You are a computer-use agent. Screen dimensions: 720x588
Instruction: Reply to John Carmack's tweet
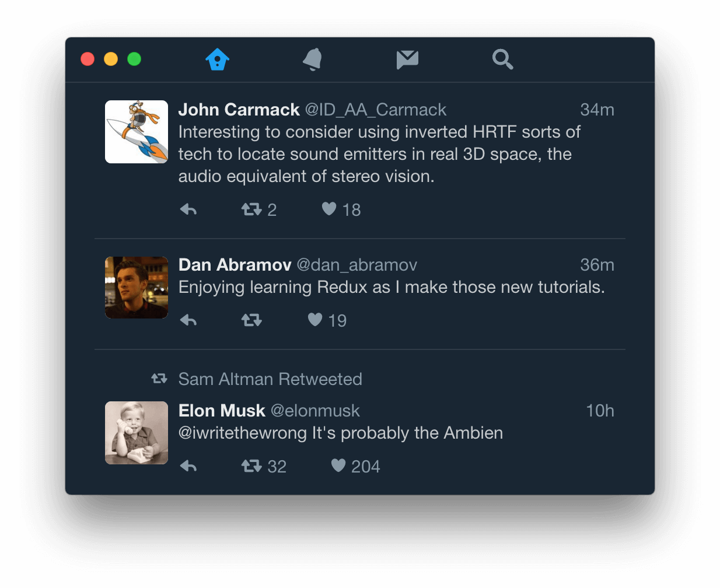tap(188, 209)
